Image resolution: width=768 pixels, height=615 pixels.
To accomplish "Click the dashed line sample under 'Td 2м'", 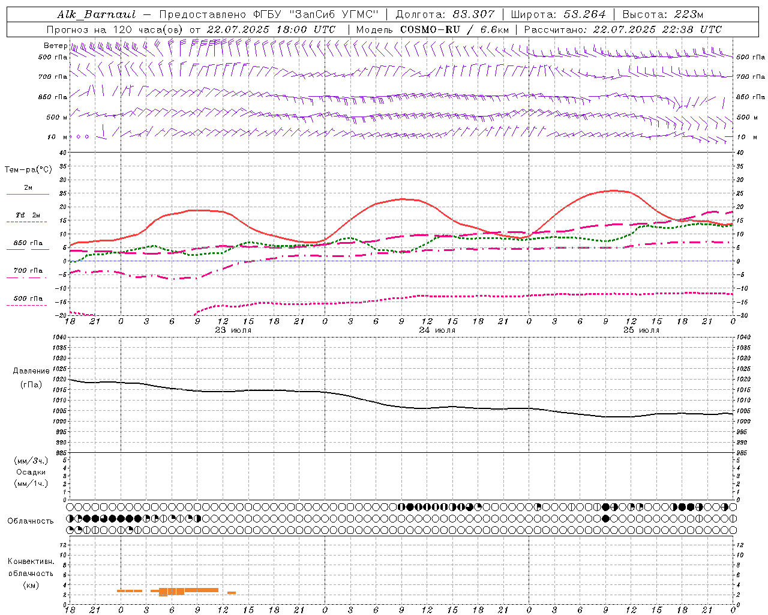I will pyautogui.click(x=28, y=222).
